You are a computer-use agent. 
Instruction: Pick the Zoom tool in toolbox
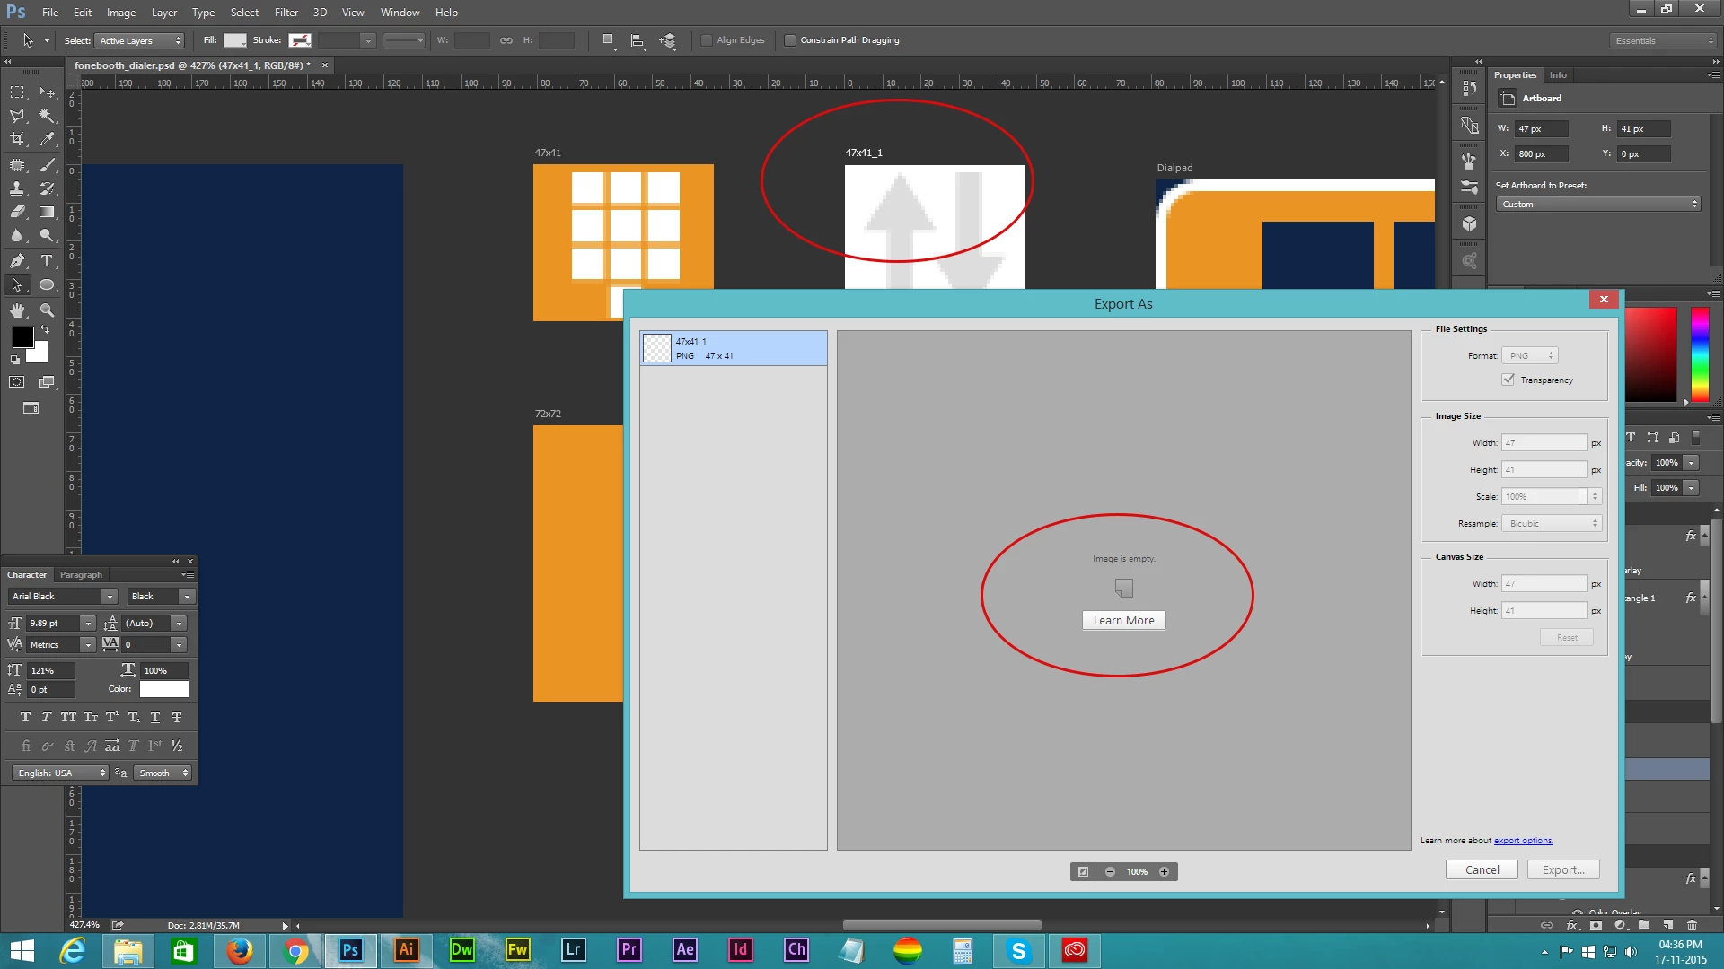point(47,310)
